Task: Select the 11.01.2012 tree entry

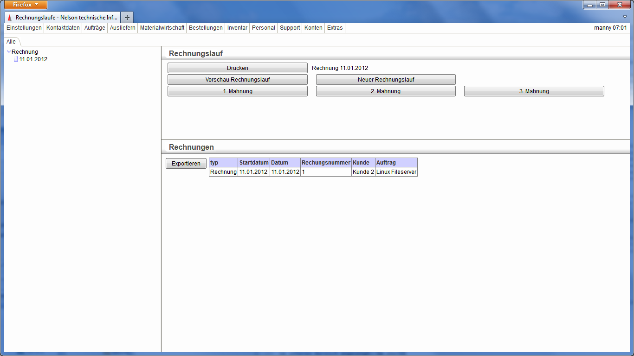Action: 33,59
